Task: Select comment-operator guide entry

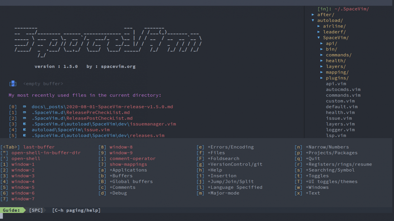Action: click(x=133, y=159)
